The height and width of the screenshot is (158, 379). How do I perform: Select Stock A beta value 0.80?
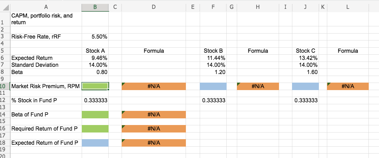click(95, 72)
